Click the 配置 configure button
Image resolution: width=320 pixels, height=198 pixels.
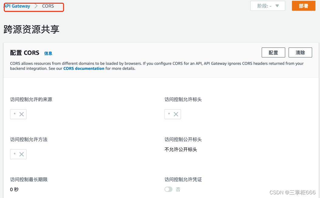273,53
